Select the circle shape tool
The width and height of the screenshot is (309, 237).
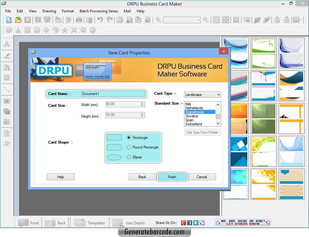coord(9,30)
